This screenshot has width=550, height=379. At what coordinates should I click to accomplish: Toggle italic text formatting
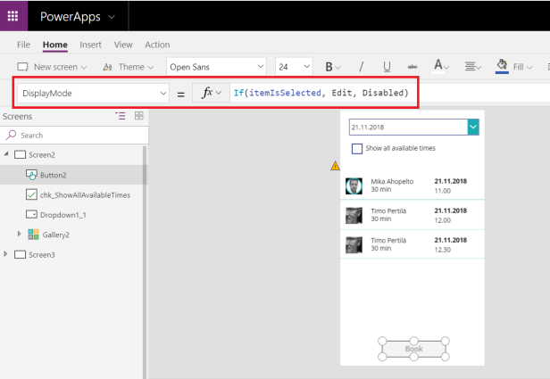click(361, 67)
